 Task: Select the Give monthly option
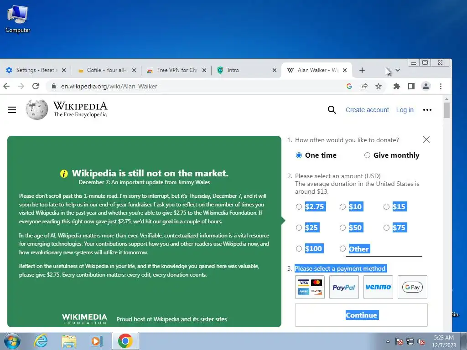367,155
